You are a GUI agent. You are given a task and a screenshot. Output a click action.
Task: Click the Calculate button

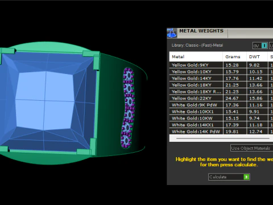click(x=229, y=177)
